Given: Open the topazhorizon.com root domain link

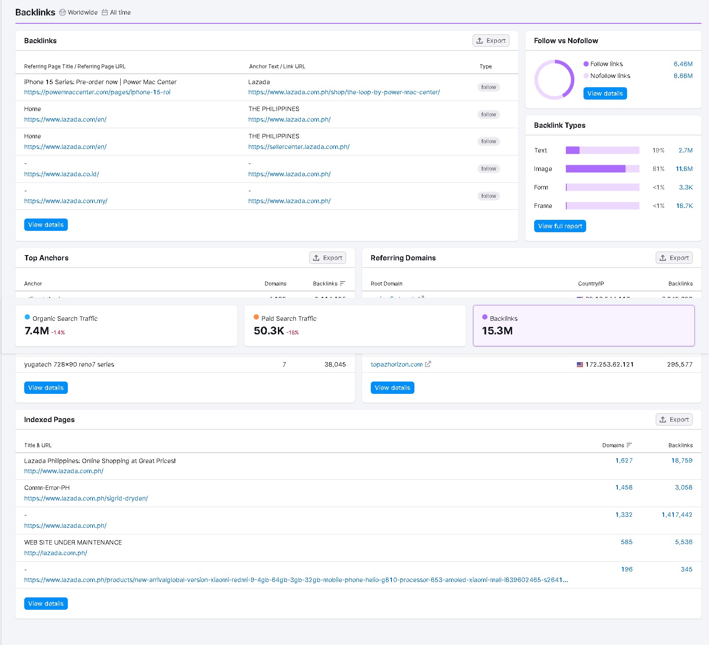Looking at the screenshot, I should click(x=397, y=364).
